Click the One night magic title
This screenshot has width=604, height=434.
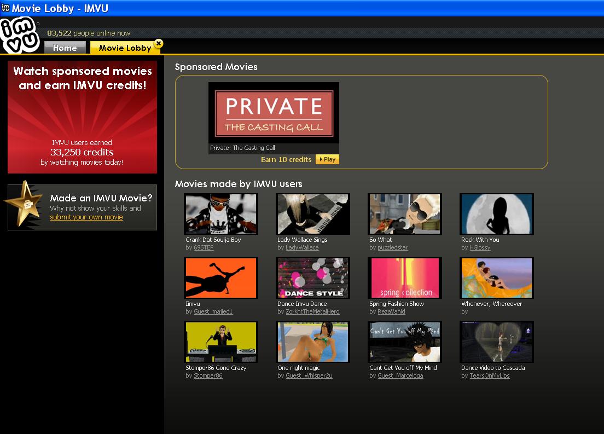(x=299, y=368)
